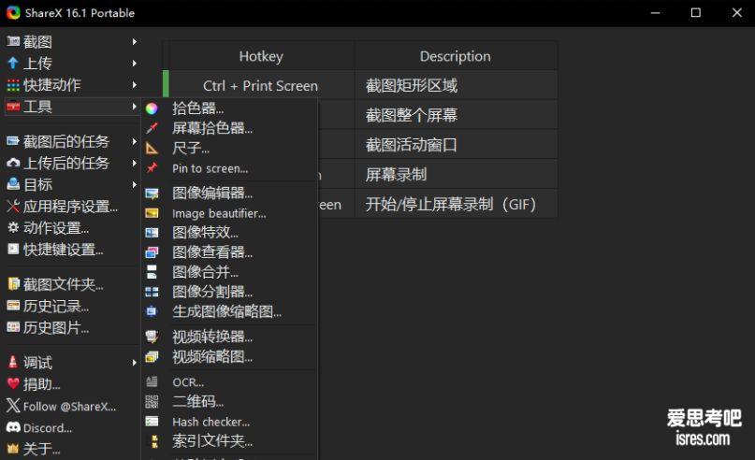Viewport: 755px width, 460px height.
Task: Click the crown icon beside 关于
Action: coord(13,450)
